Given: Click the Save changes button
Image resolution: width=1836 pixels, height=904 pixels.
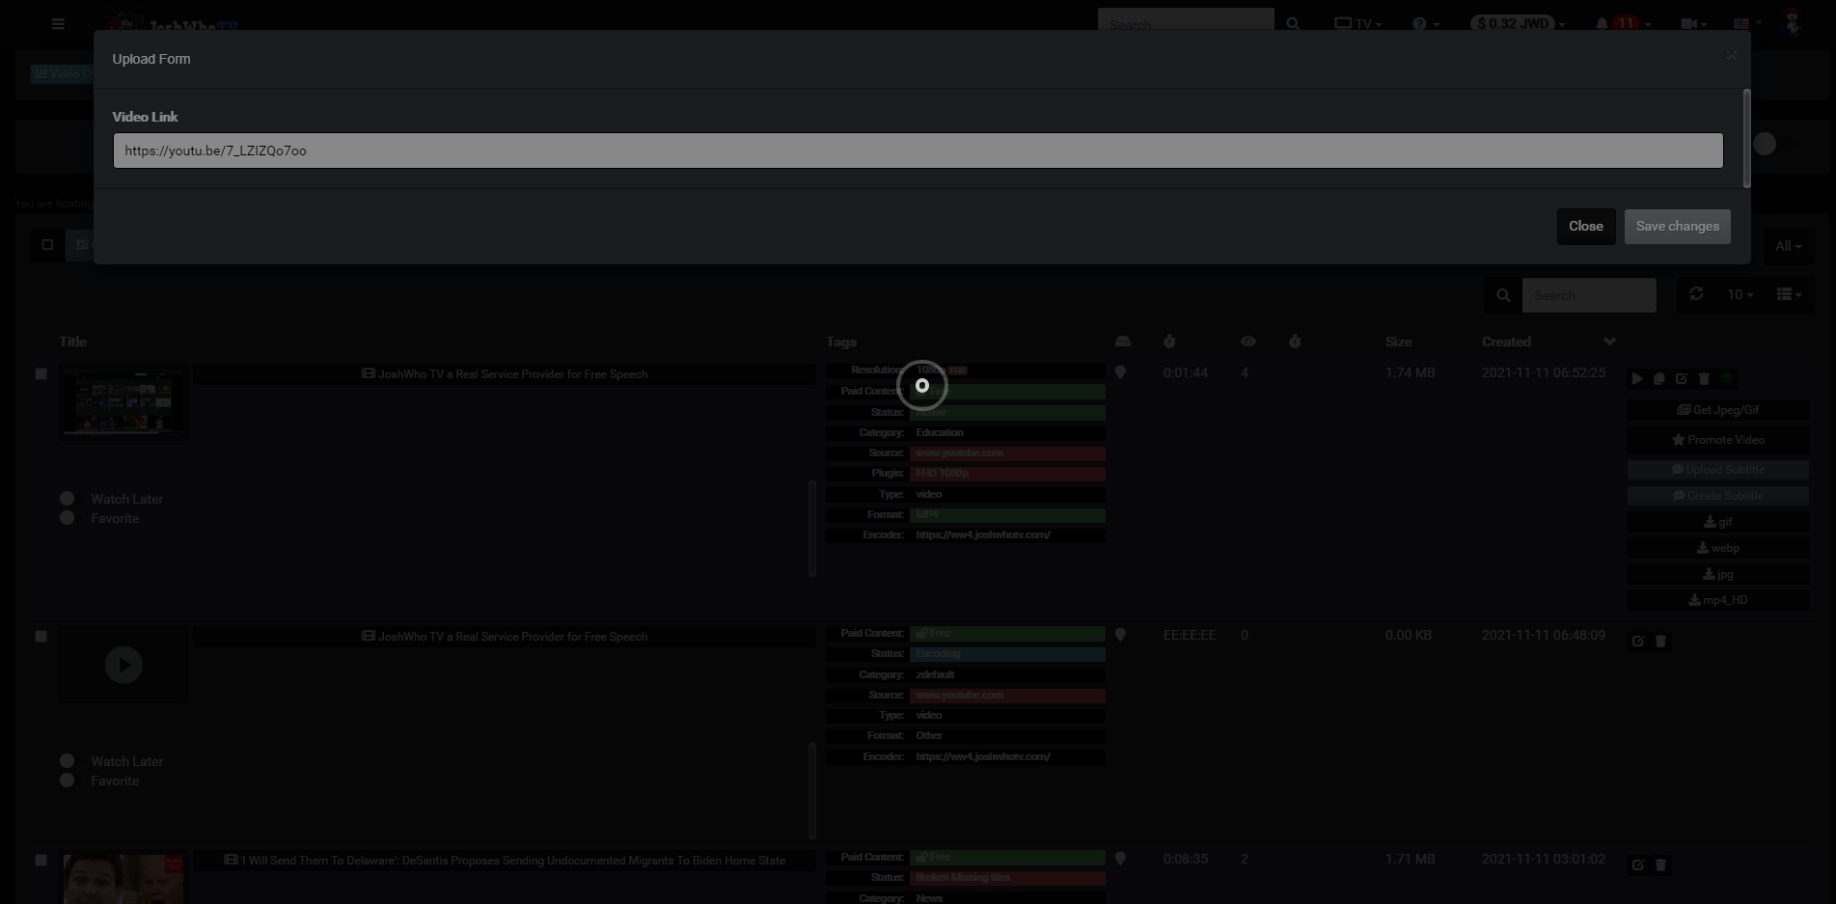Looking at the screenshot, I should click(x=1677, y=227).
